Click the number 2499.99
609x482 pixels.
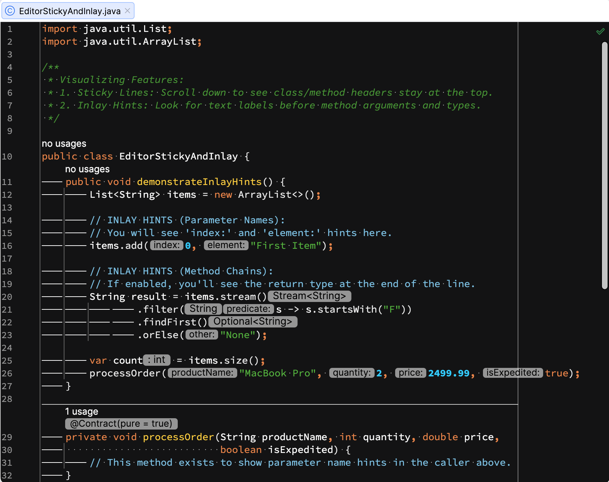click(x=449, y=373)
